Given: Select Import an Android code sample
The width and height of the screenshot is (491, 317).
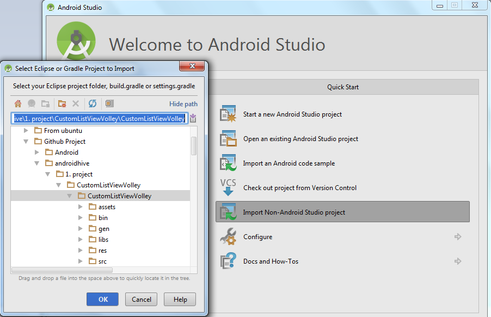Looking at the screenshot, I should (342, 163).
